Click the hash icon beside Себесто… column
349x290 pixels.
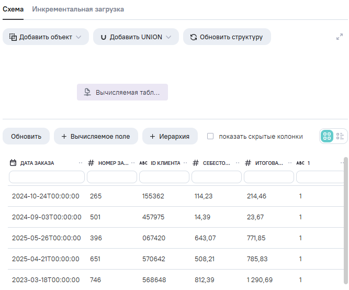(x=196, y=163)
